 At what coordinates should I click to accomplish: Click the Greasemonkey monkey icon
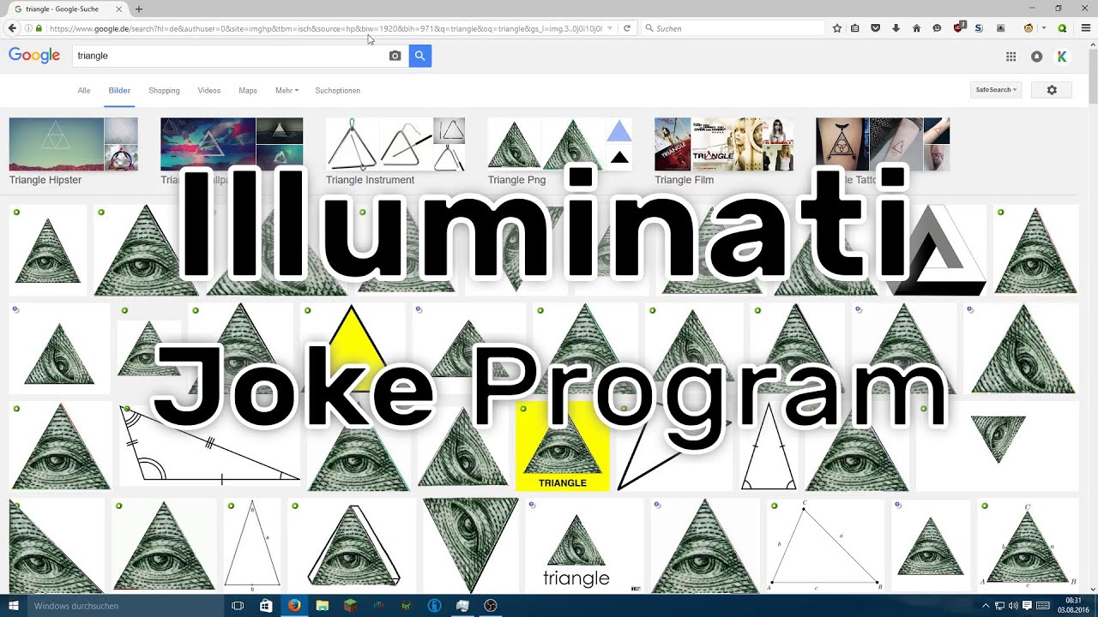(x=1029, y=28)
